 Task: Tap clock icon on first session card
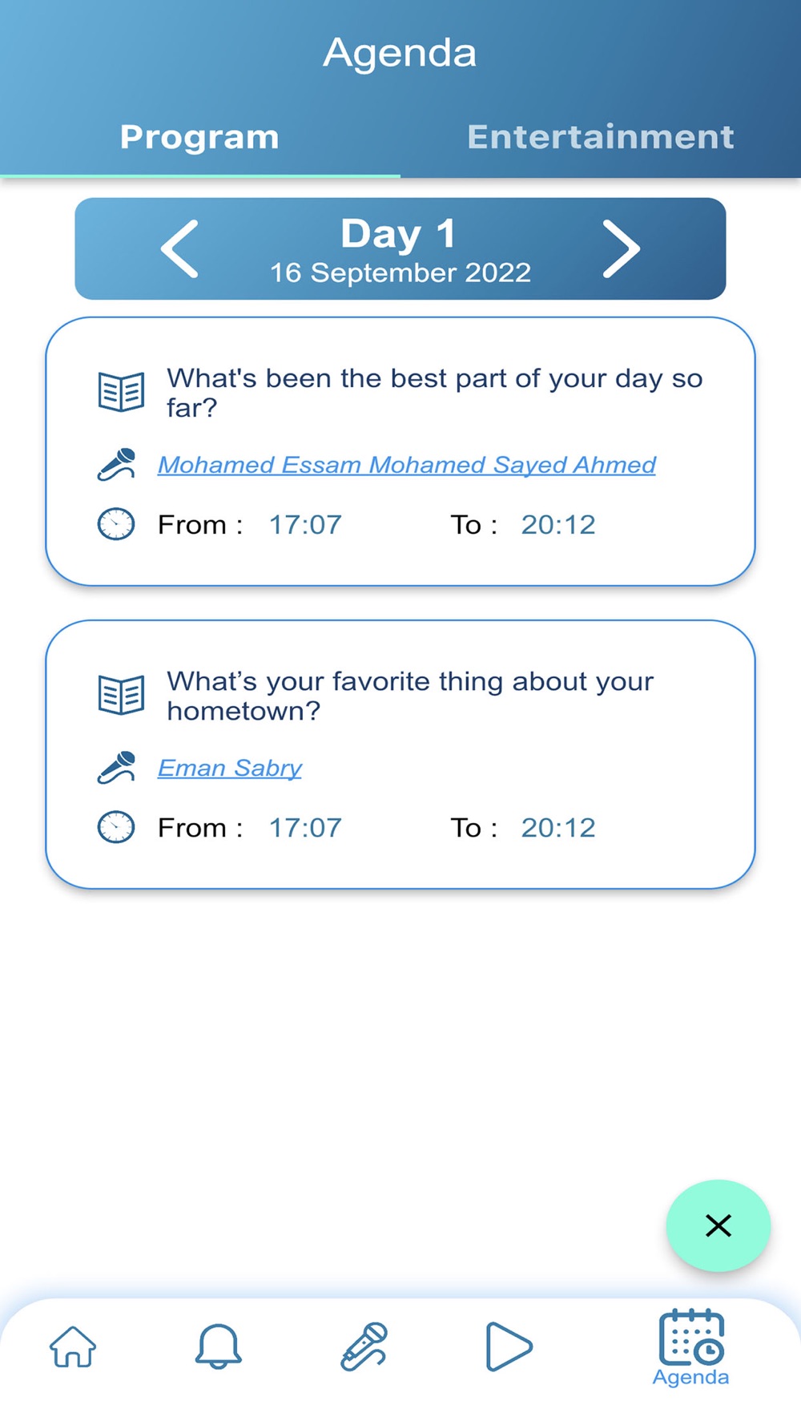click(x=116, y=524)
